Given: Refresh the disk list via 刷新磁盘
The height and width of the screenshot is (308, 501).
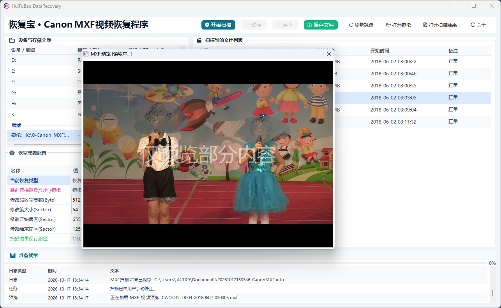Looking at the screenshot, I should [x=361, y=25].
